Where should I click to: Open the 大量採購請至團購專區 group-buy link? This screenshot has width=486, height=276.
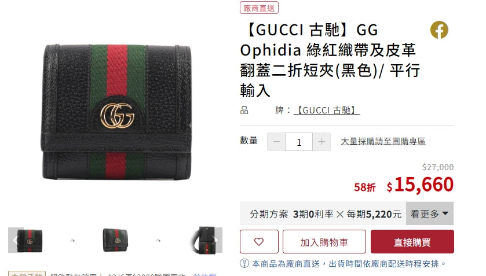tap(383, 141)
